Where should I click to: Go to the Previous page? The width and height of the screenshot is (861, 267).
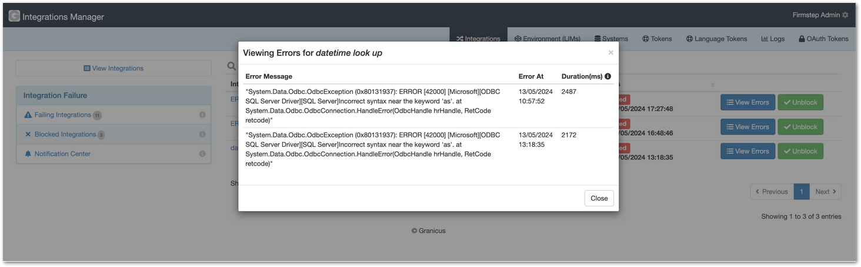(x=772, y=191)
